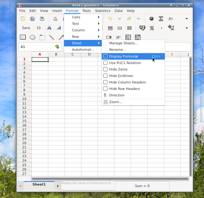Open the View menu
The width and height of the screenshot is (204, 198).
(x=44, y=11)
